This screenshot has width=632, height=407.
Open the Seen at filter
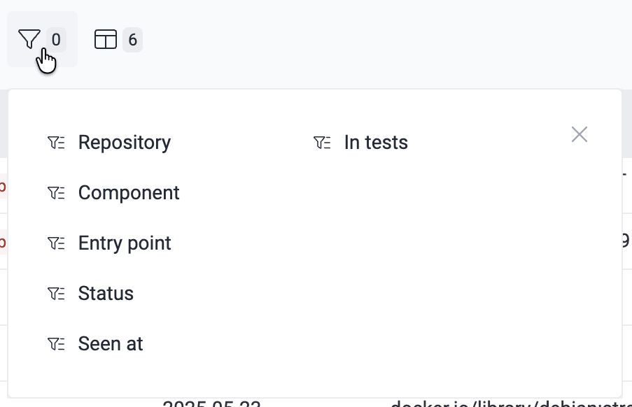pos(111,343)
